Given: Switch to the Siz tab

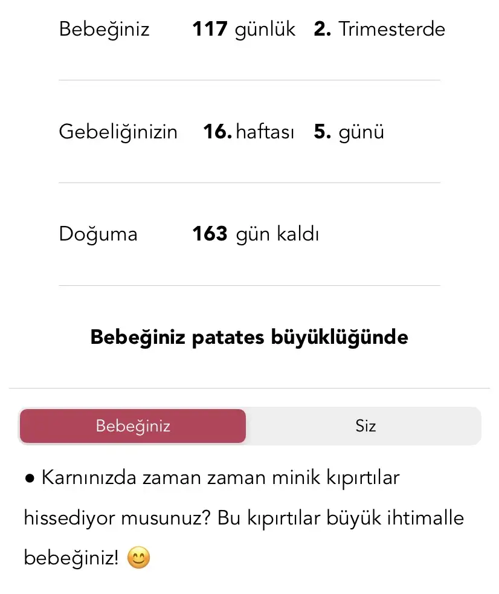Looking at the screenshot, I should coord(365,426).
